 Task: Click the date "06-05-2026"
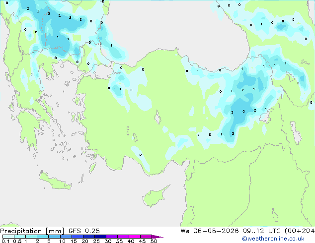[x=216, y=231]
